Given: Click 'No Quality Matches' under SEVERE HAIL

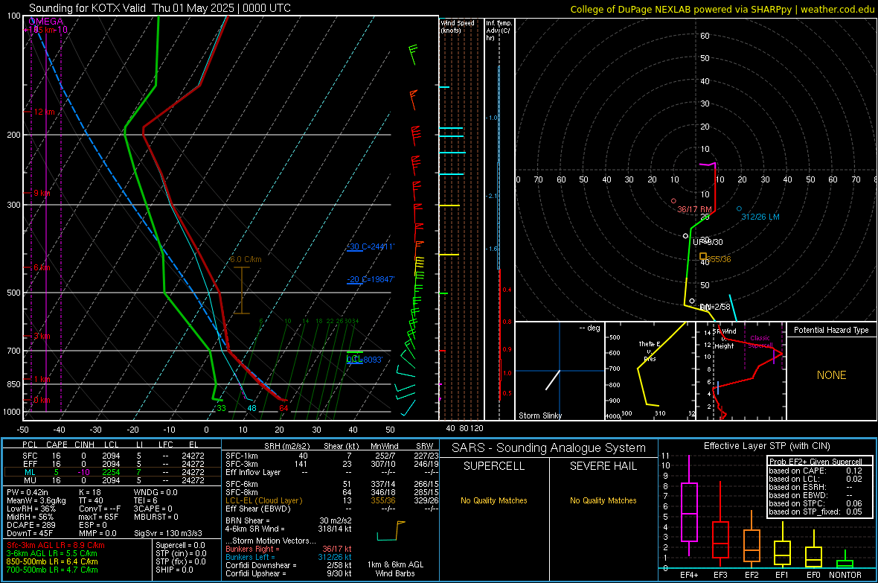Looking at the screenshot, I should click(x=603, y=500).
